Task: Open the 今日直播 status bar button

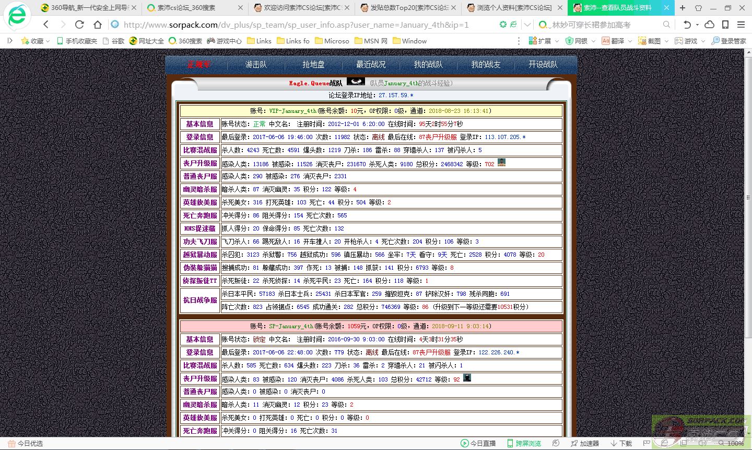Action: [478, 443]
